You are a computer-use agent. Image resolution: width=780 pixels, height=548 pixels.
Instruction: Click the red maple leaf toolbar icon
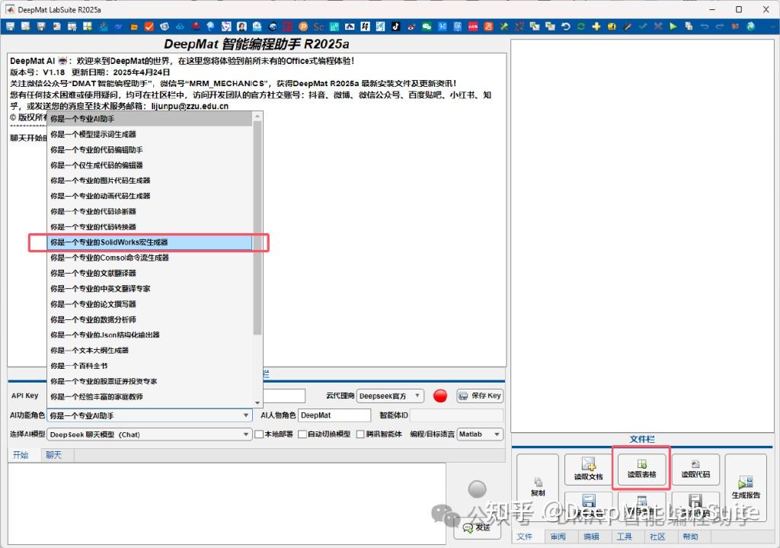[x=196, y=27]
